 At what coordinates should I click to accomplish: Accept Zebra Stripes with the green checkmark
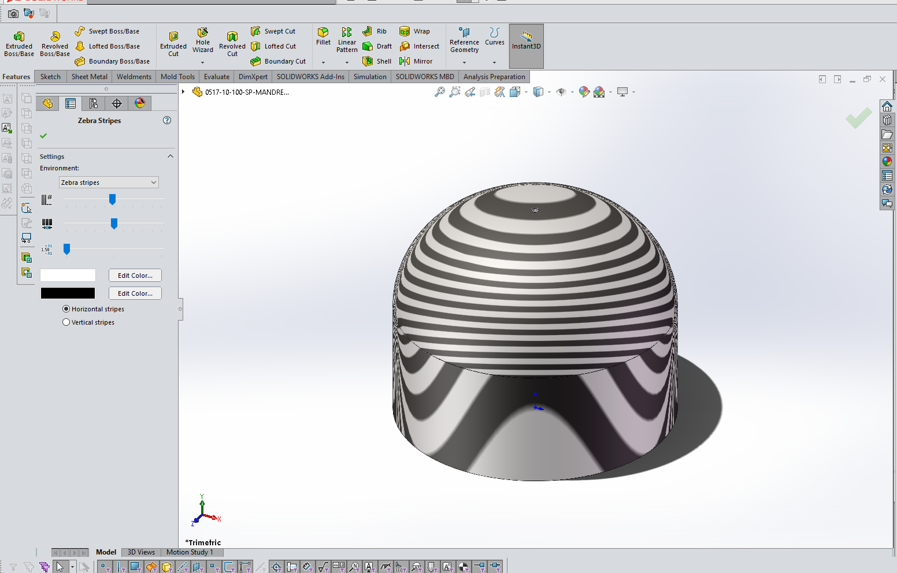pos(43,136)
